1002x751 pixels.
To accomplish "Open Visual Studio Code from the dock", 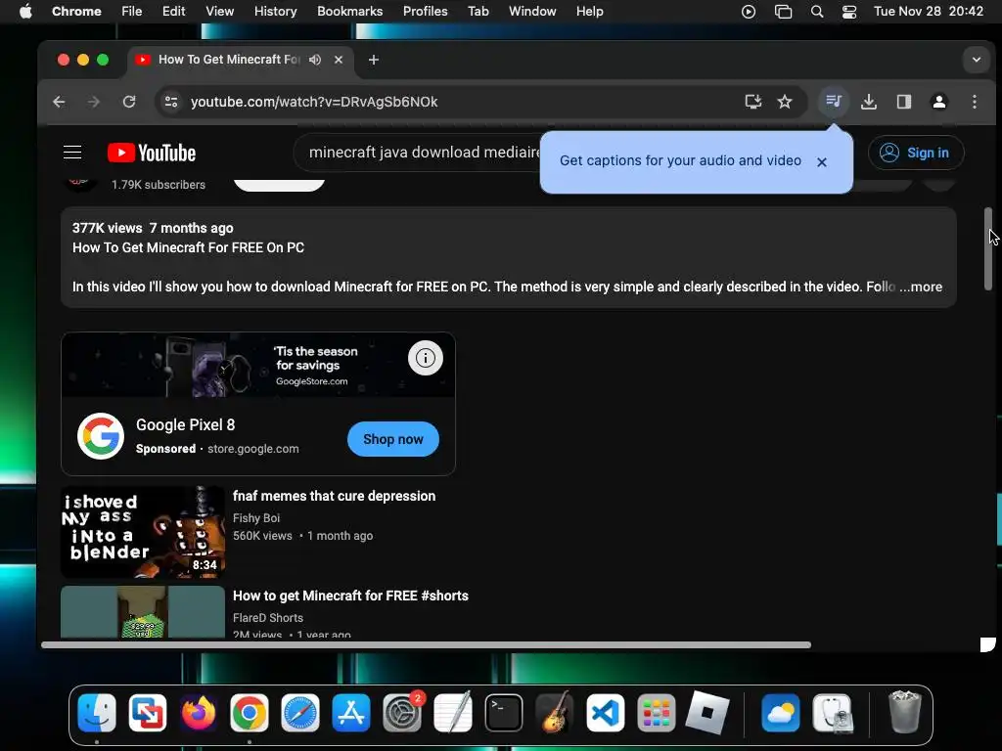I will 605,713.
